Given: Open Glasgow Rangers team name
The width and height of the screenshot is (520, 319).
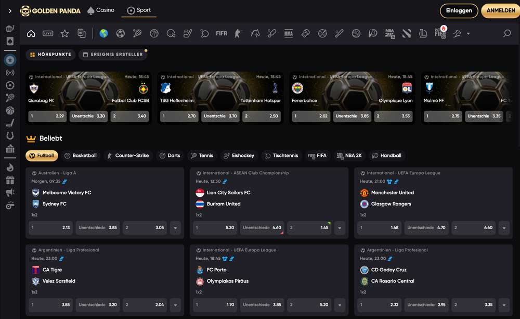Looking at the screenshot, I should tap(391, 204).
